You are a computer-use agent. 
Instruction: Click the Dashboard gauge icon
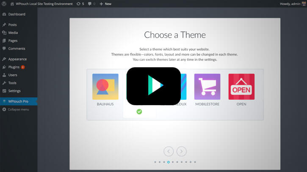point(4,14)
